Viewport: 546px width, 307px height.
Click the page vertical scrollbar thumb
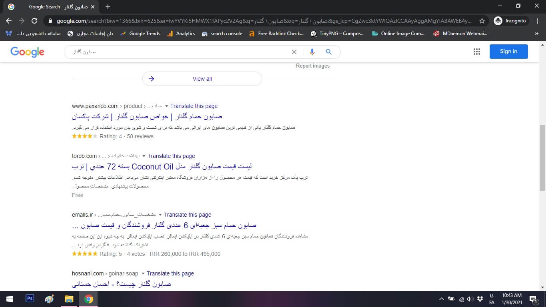click(542, 157)
